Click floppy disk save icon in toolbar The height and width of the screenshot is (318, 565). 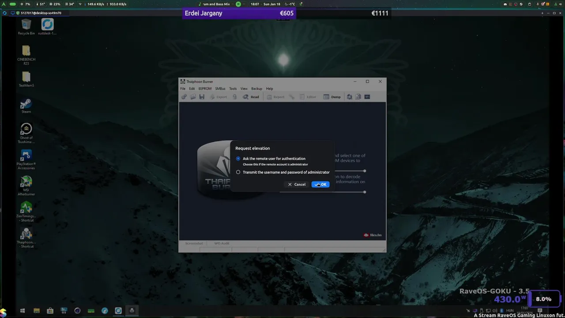tap(202, 97)
